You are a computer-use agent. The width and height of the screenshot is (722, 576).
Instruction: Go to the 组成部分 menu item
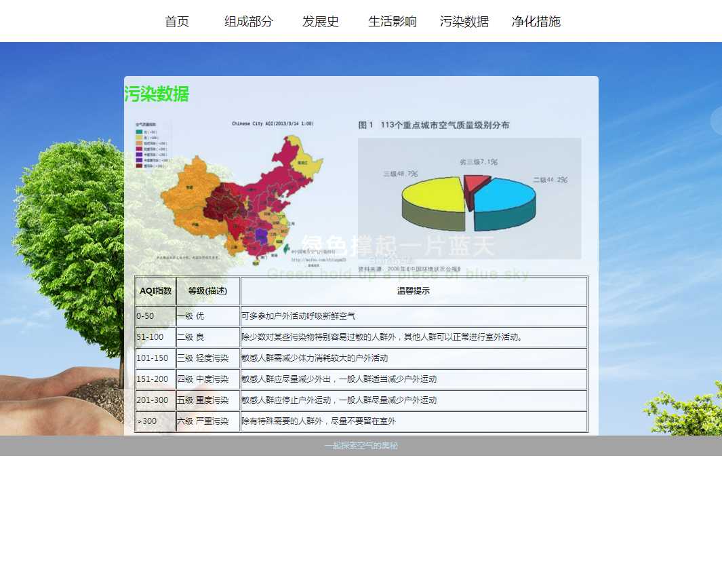click(249, 22)
